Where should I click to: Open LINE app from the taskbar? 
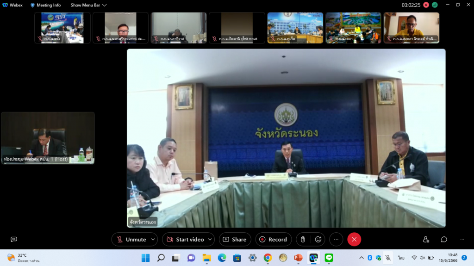coord(329,258)
